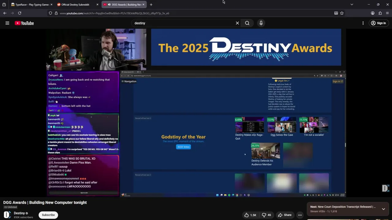
Task: Start voice search with the microphone
Action: point(261,23)
